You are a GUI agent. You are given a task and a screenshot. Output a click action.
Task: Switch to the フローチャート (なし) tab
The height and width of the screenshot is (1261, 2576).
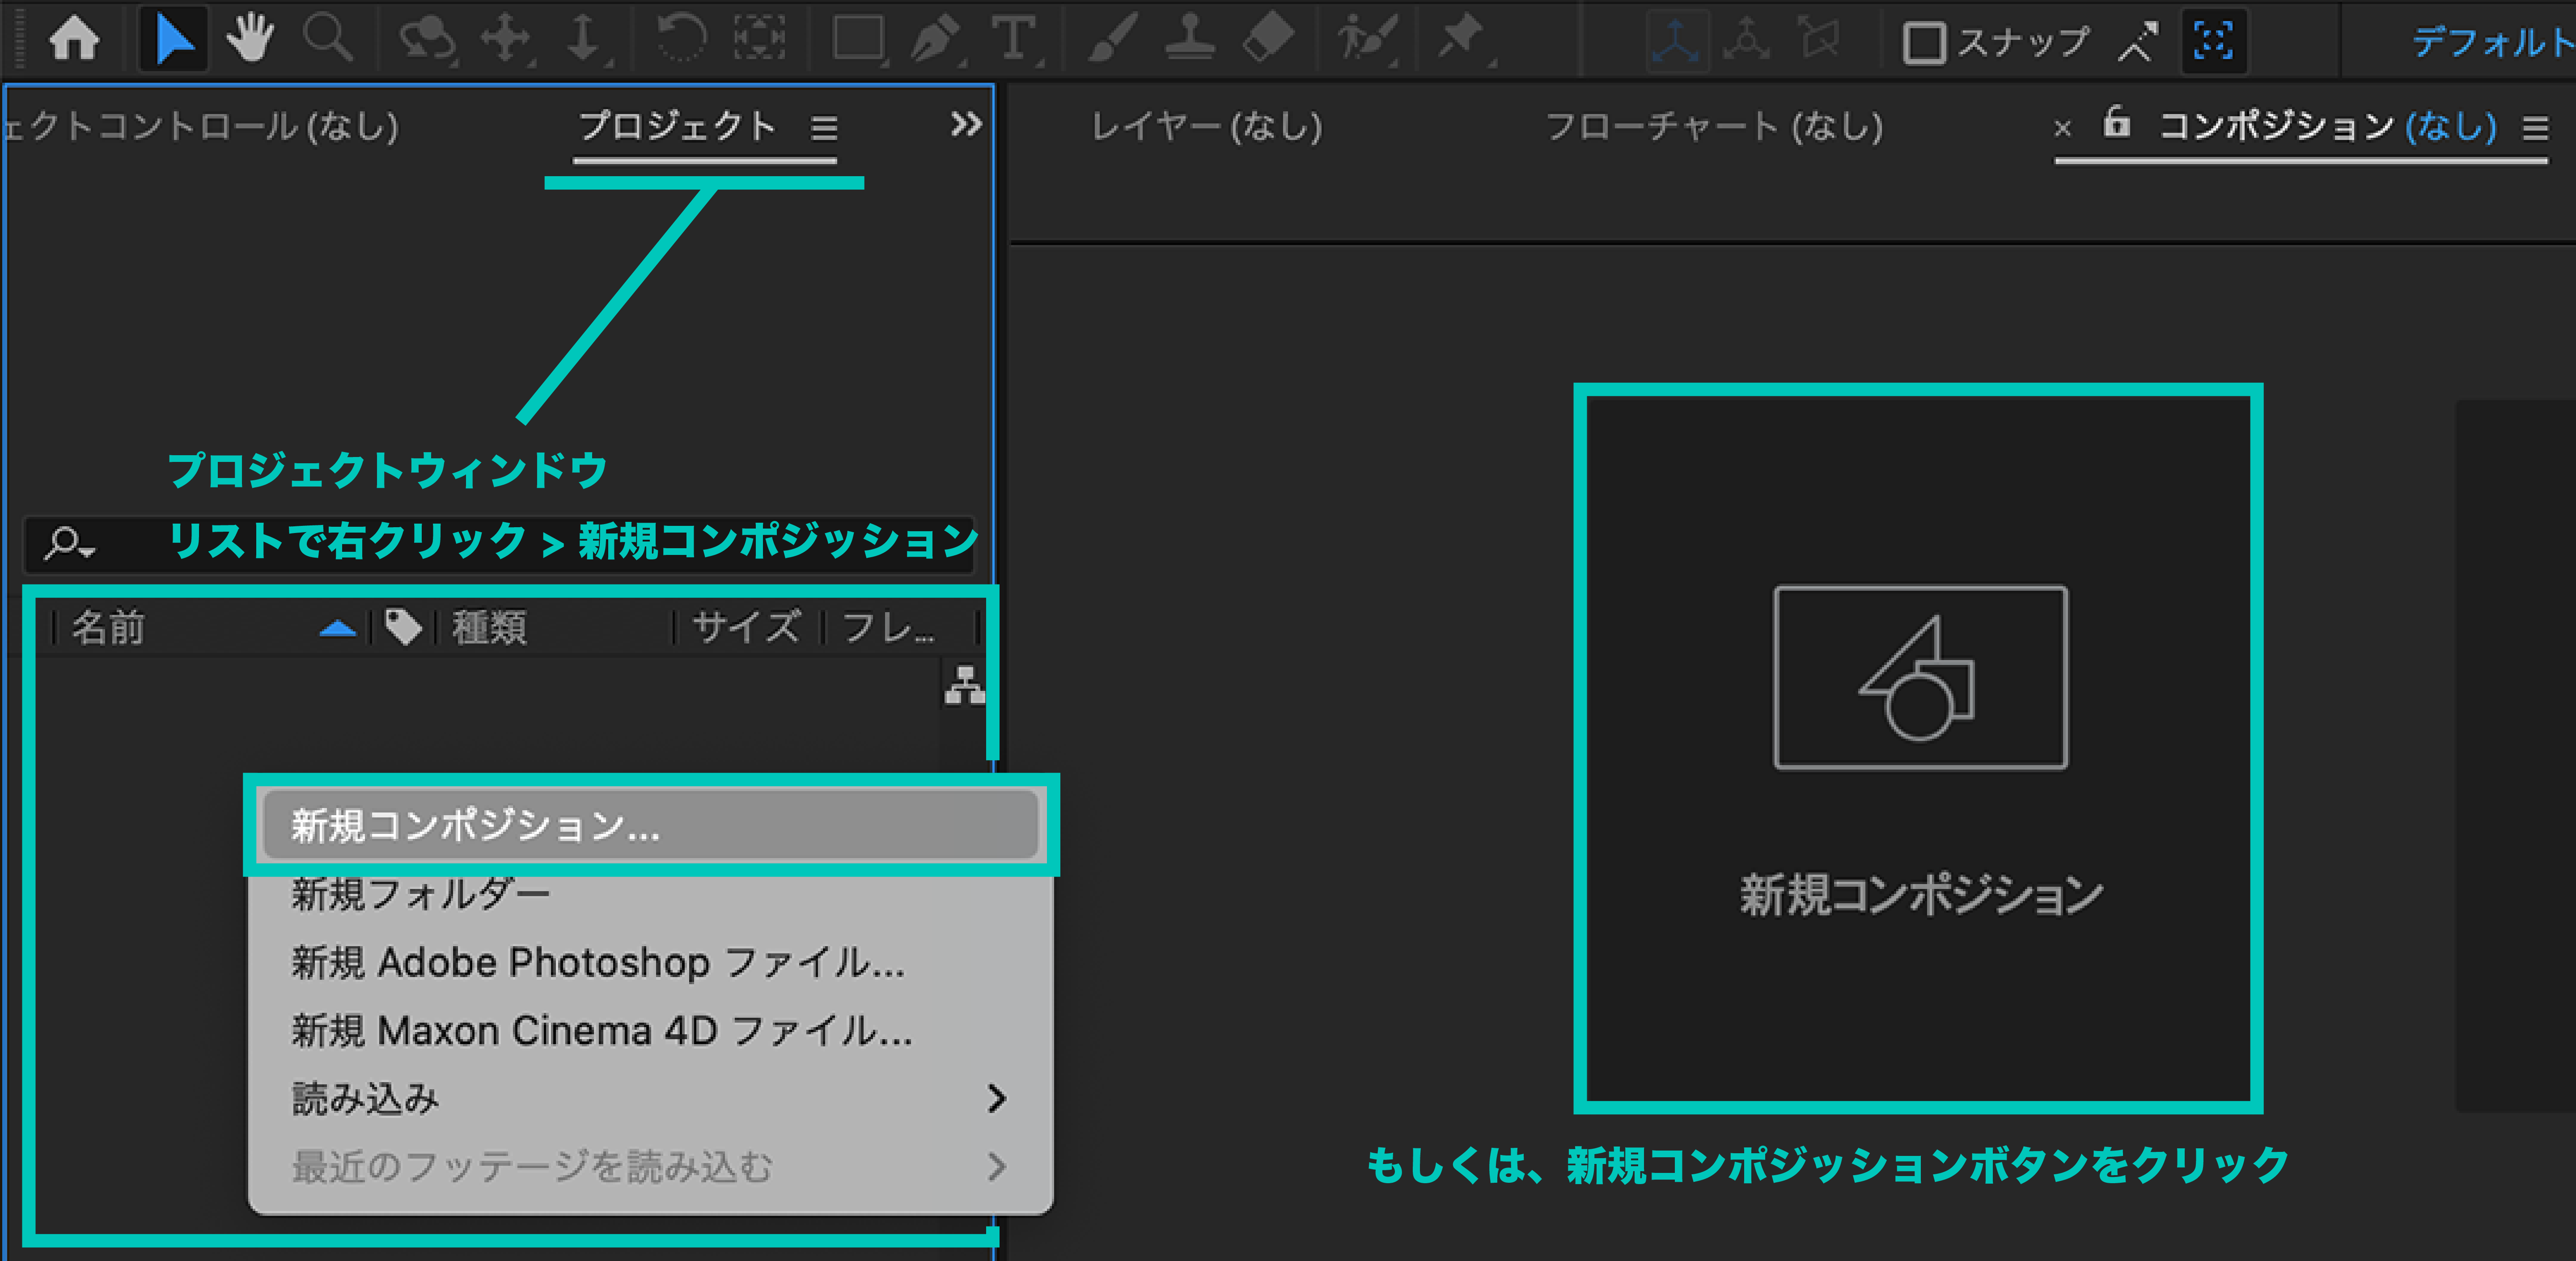(1714, 127)
